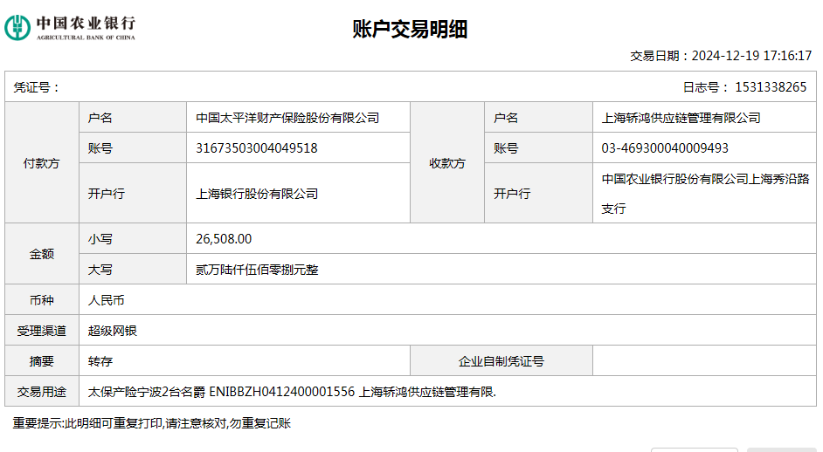The height and width of the screenshot is (452, 823).
Task: Click the 凭证号 label
Action: coord(37,87)
